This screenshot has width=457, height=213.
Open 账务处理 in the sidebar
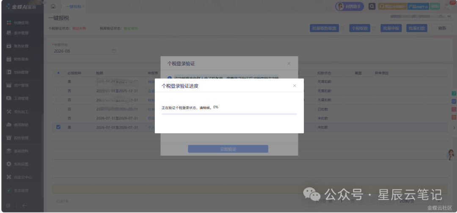17,46
